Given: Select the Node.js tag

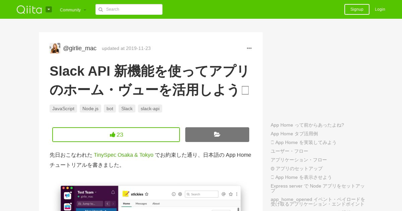Looking at the screenshot, I should 90,109.
